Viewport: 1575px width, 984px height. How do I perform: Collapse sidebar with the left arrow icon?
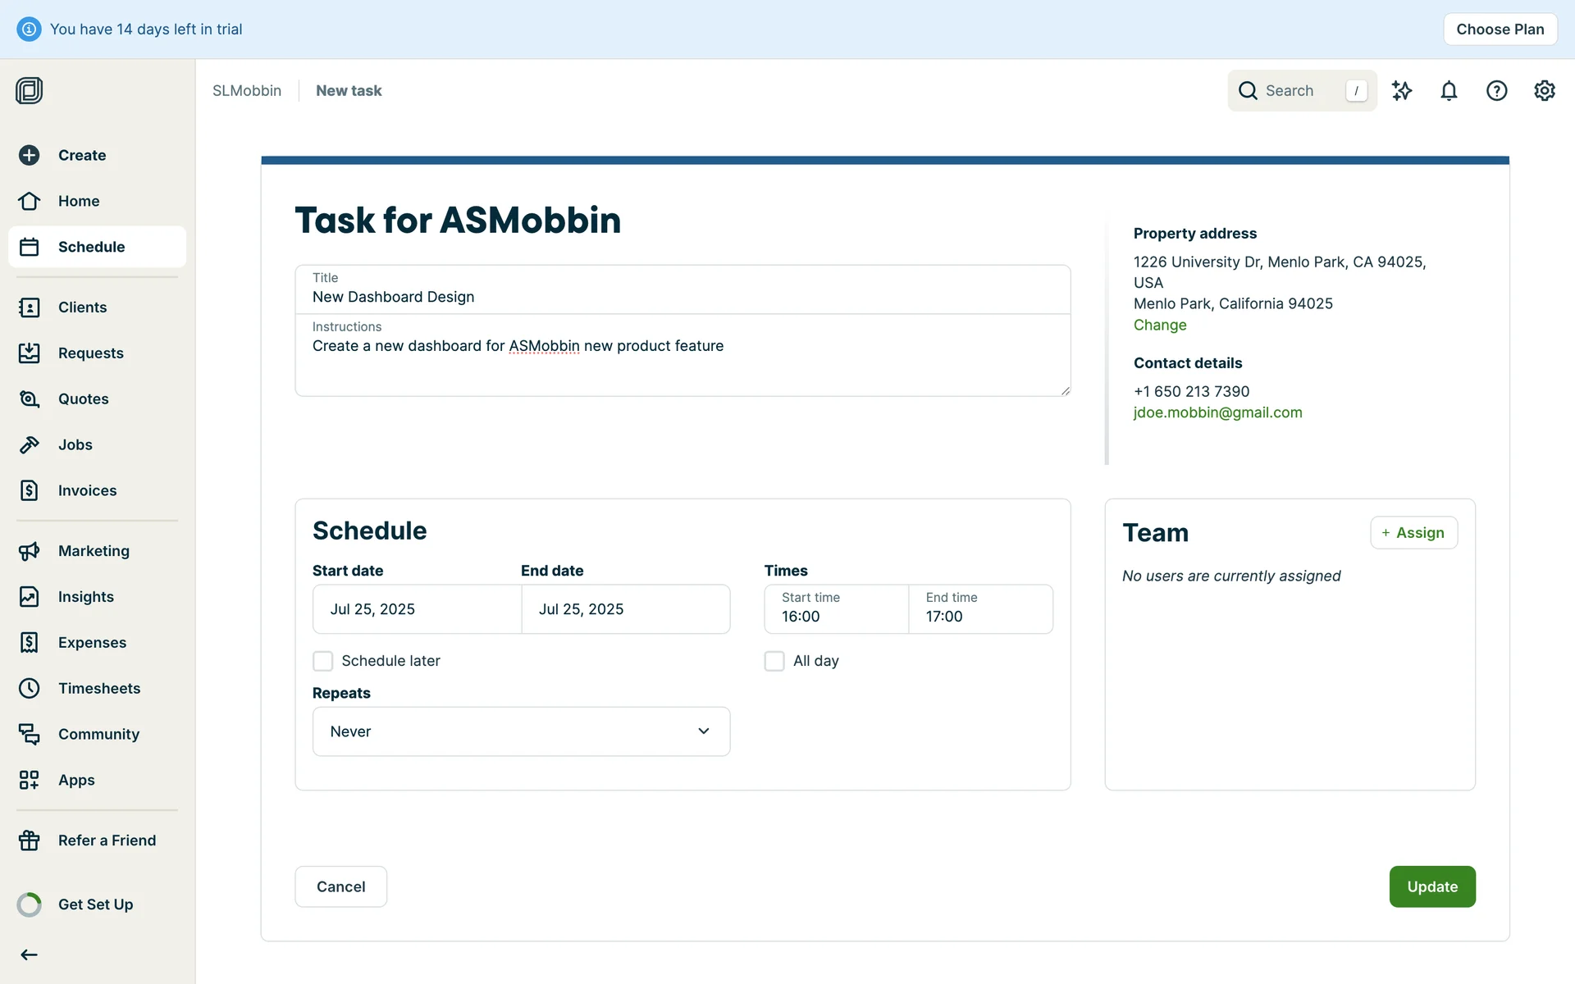click(x=30, y=954)
